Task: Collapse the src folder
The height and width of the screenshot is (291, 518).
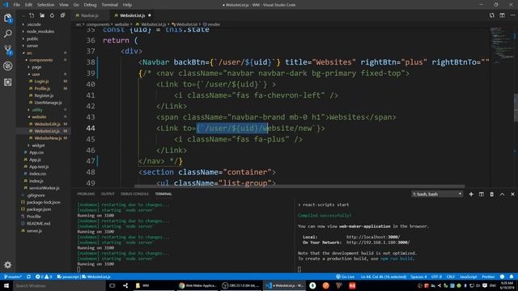Action: pos(29,53)
